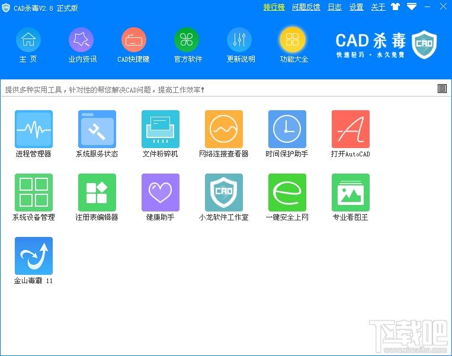Open 网络连接查看器 network viewer
Image resolution: width=452 pixels, height=356 pixels.
(x=224, y=129)
